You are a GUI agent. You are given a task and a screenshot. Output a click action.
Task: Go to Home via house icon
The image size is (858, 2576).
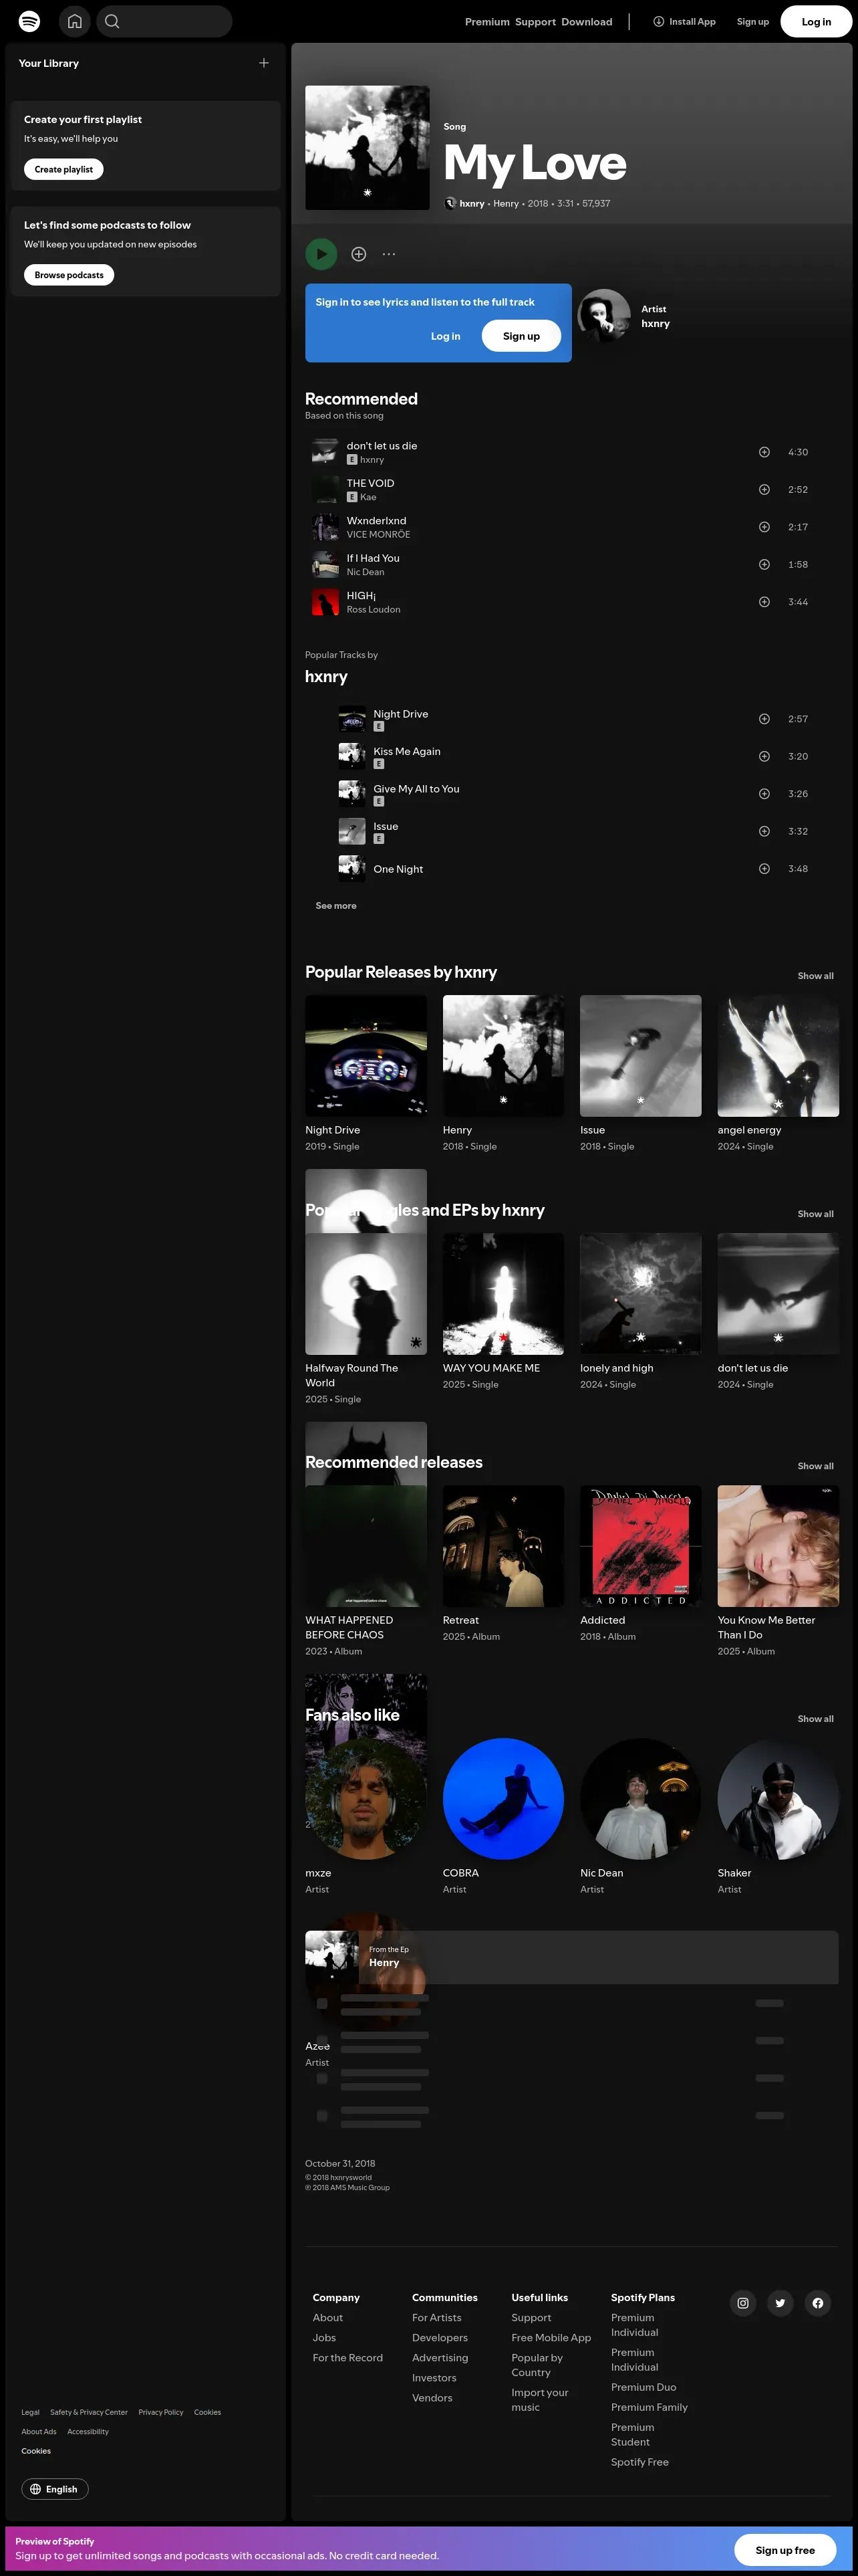(75, 21)
